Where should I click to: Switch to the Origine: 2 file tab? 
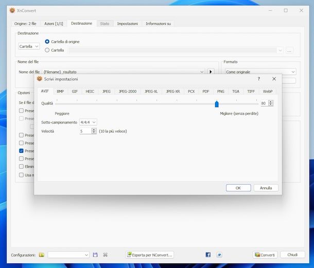click(x=25, y=24)
